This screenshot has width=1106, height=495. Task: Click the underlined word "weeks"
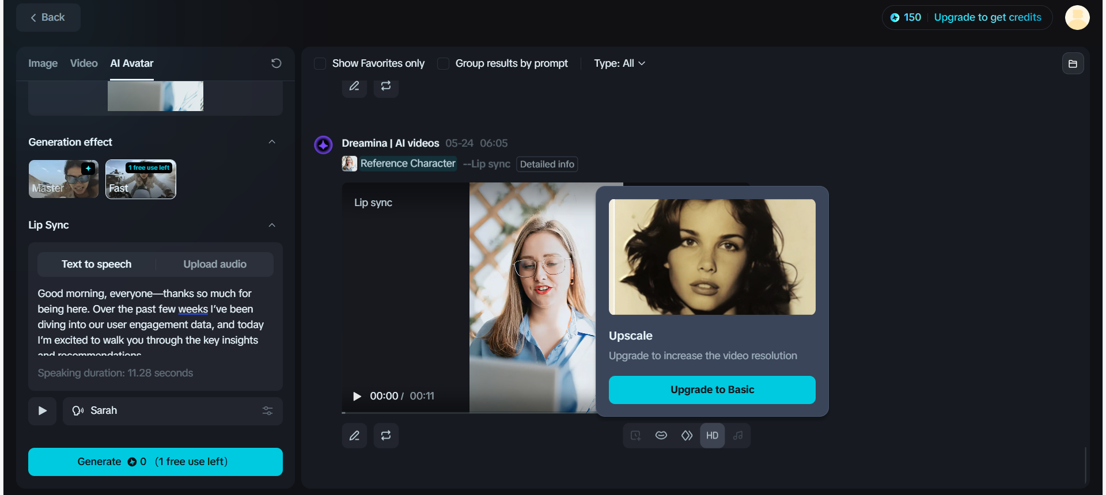click(x=193, y=310)
